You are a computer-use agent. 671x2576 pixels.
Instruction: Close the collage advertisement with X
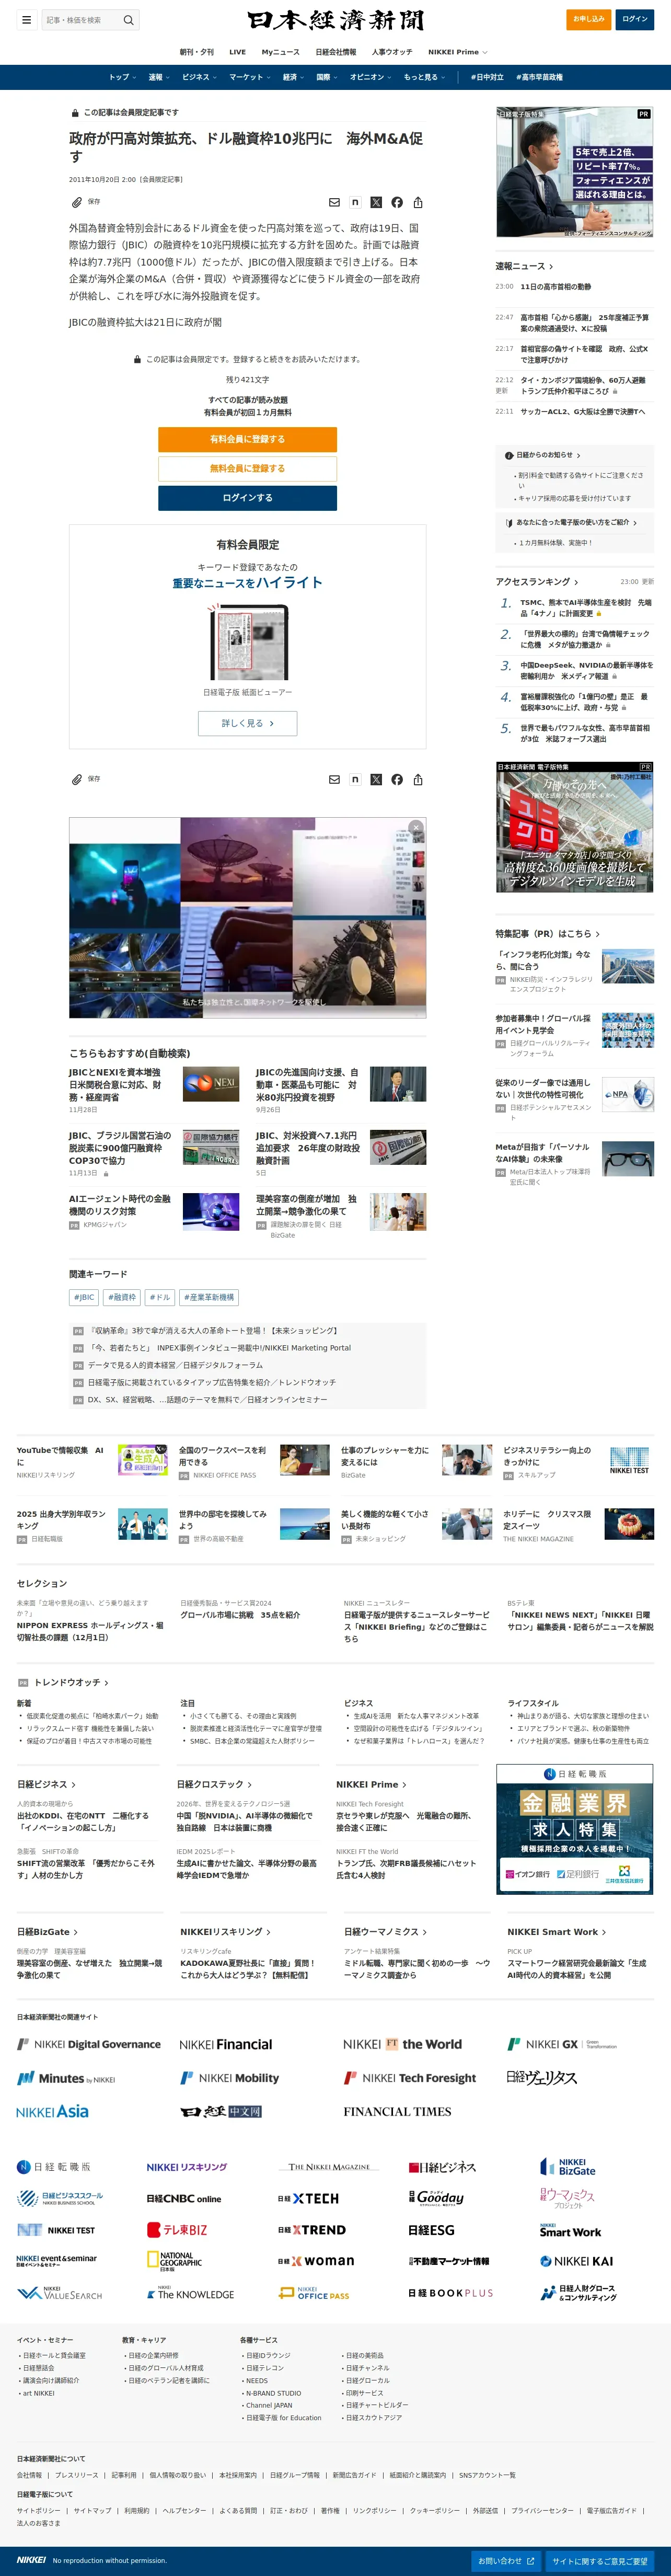(416, 827)
